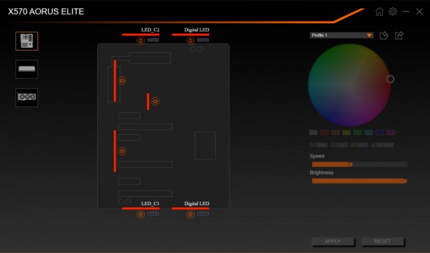Image resolution: width=430 pixels, height=253 pixels.
Task: Click the Brightness slider handle
Action: tap(404, 181)
